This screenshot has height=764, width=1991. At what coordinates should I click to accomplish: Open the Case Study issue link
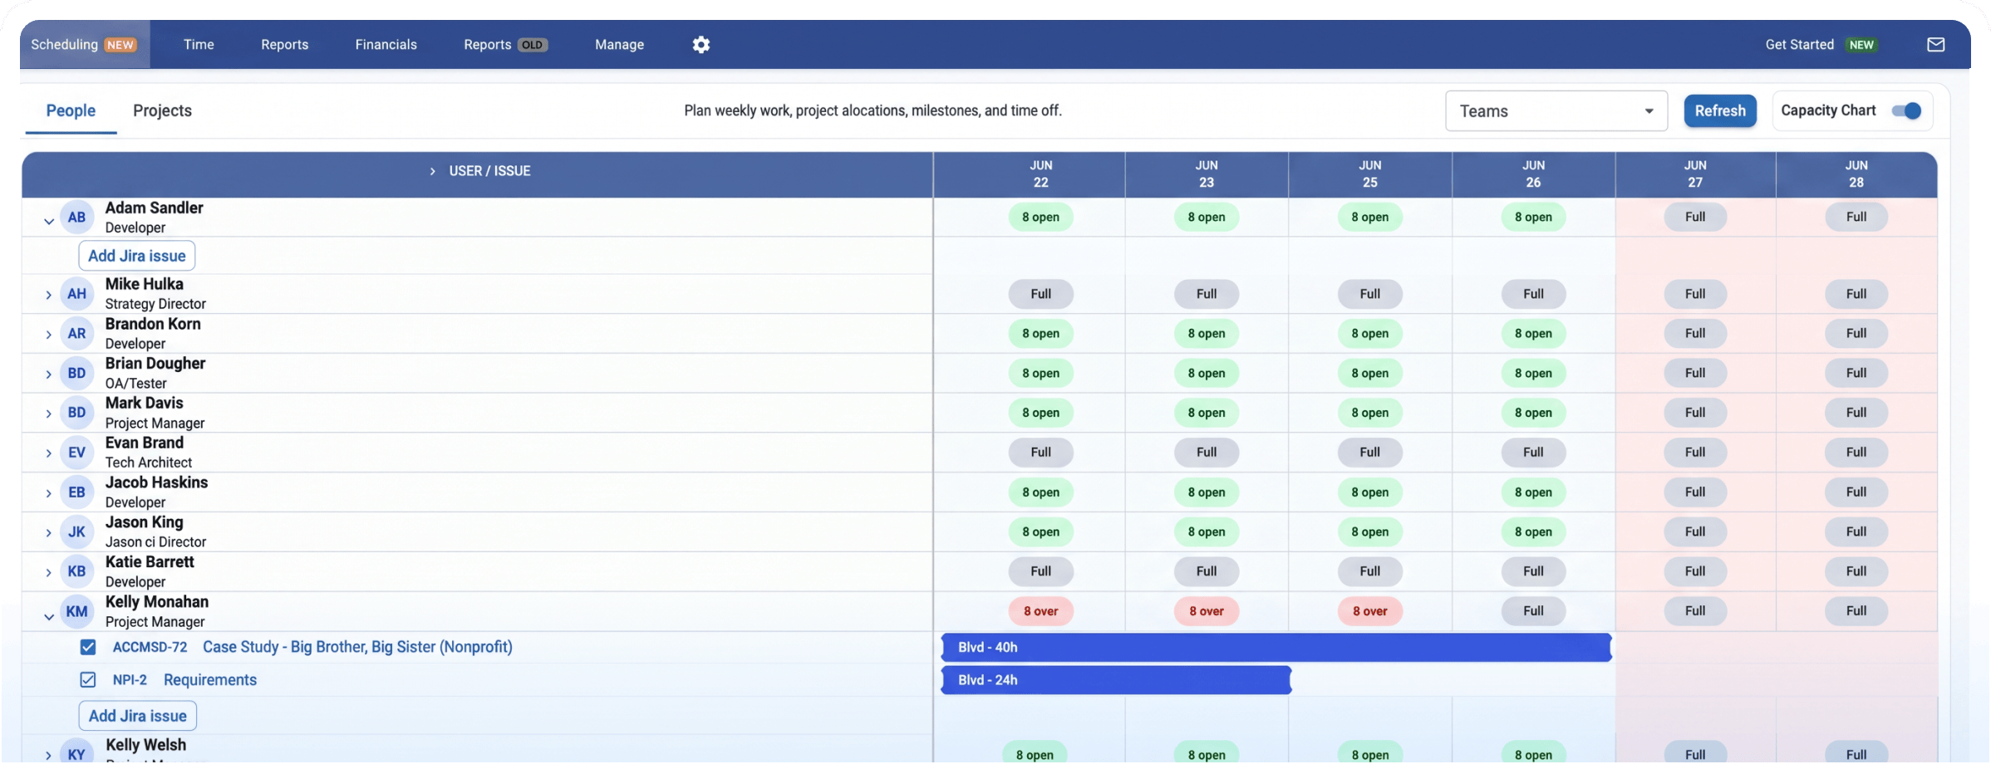pyautogui.click(x=357, y=647)
